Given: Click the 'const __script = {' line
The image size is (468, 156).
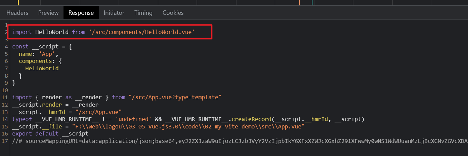Looking at the screenshot, I should coord(42,47).
